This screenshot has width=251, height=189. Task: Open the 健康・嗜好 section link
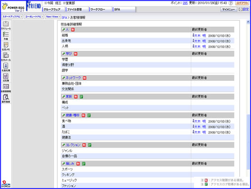(x=73, y=115)
